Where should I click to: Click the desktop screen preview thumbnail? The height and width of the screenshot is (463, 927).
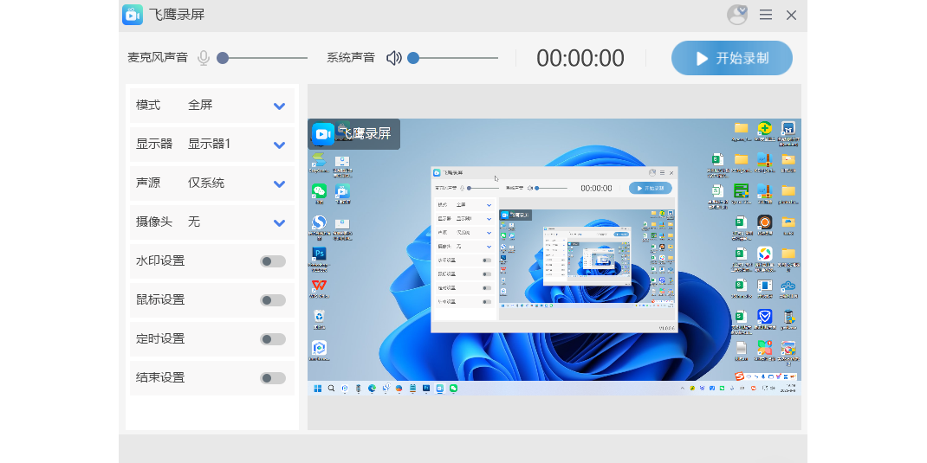coord(554,257)
